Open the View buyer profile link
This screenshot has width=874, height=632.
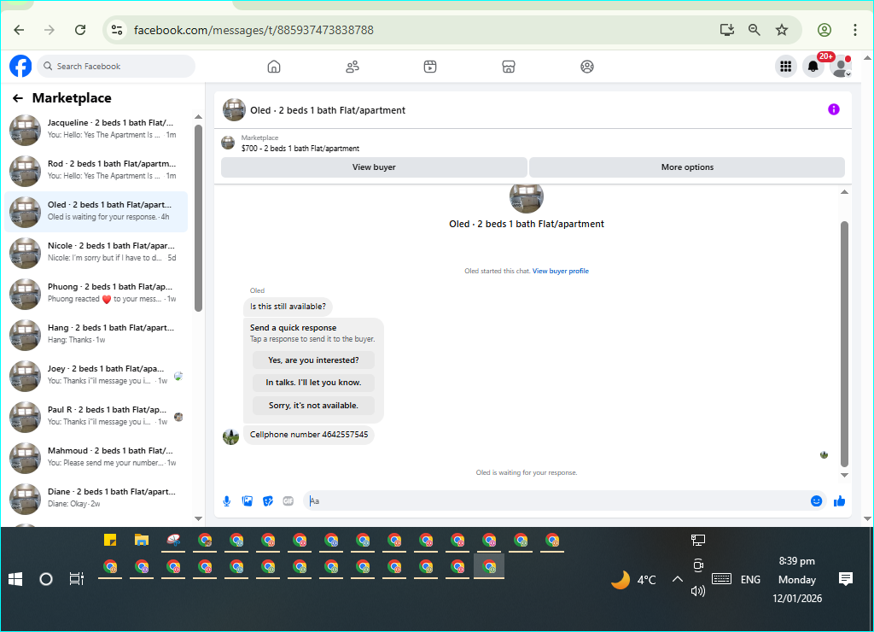pyautogui.click(x=560, y=271)
